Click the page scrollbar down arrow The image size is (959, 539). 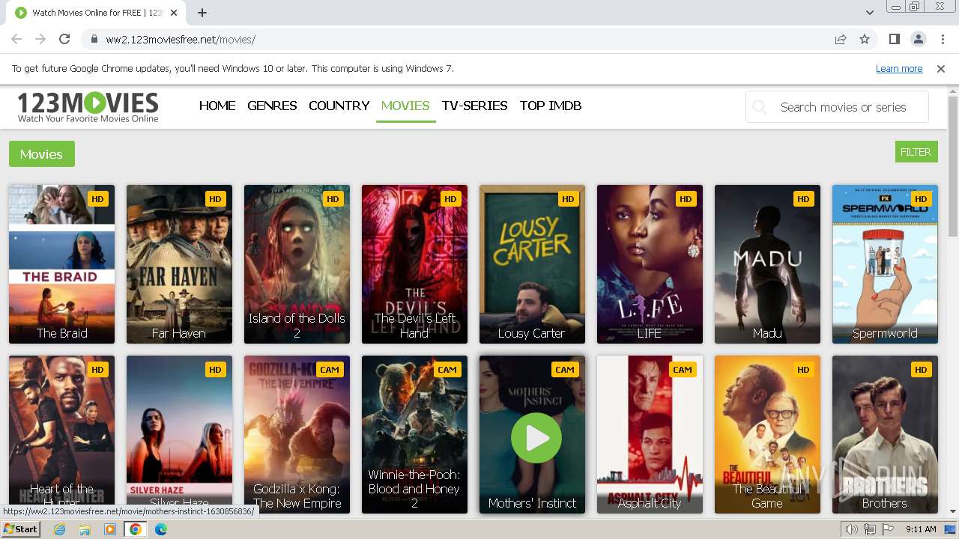tap(953, 512)
